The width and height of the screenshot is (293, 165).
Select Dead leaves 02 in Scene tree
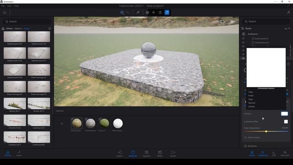[x=261, y=43]
